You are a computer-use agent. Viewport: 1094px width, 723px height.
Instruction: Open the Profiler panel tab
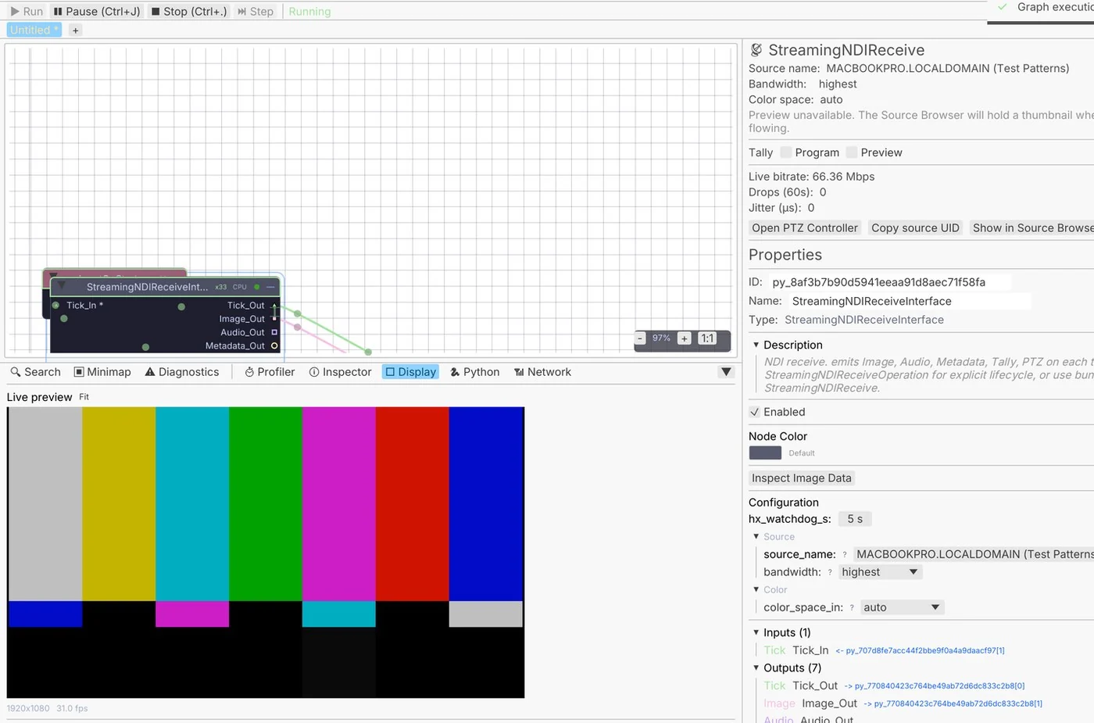270,372
